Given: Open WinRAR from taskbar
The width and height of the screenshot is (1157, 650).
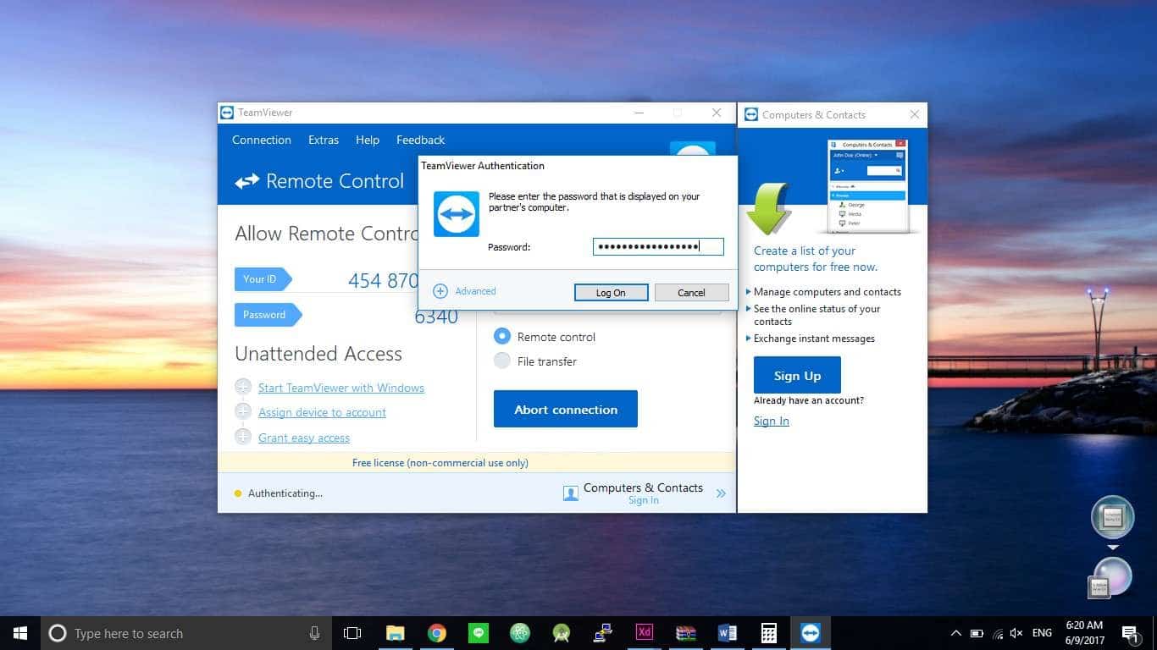Looking at the screenshot, I should 685,633.
